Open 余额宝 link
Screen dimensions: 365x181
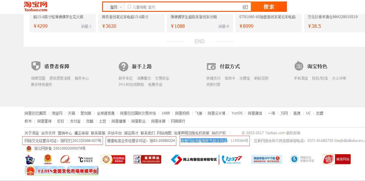245,79
